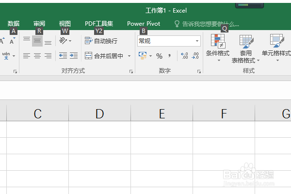Click the Increase Decimal icon
291x194 pixels.
click(184, 56)
